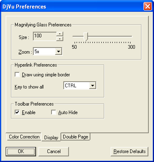Image resolution: width=154 pixels, height=162 pixels.
Task: Click the Cancel button
Action: [x=53, y=151]
